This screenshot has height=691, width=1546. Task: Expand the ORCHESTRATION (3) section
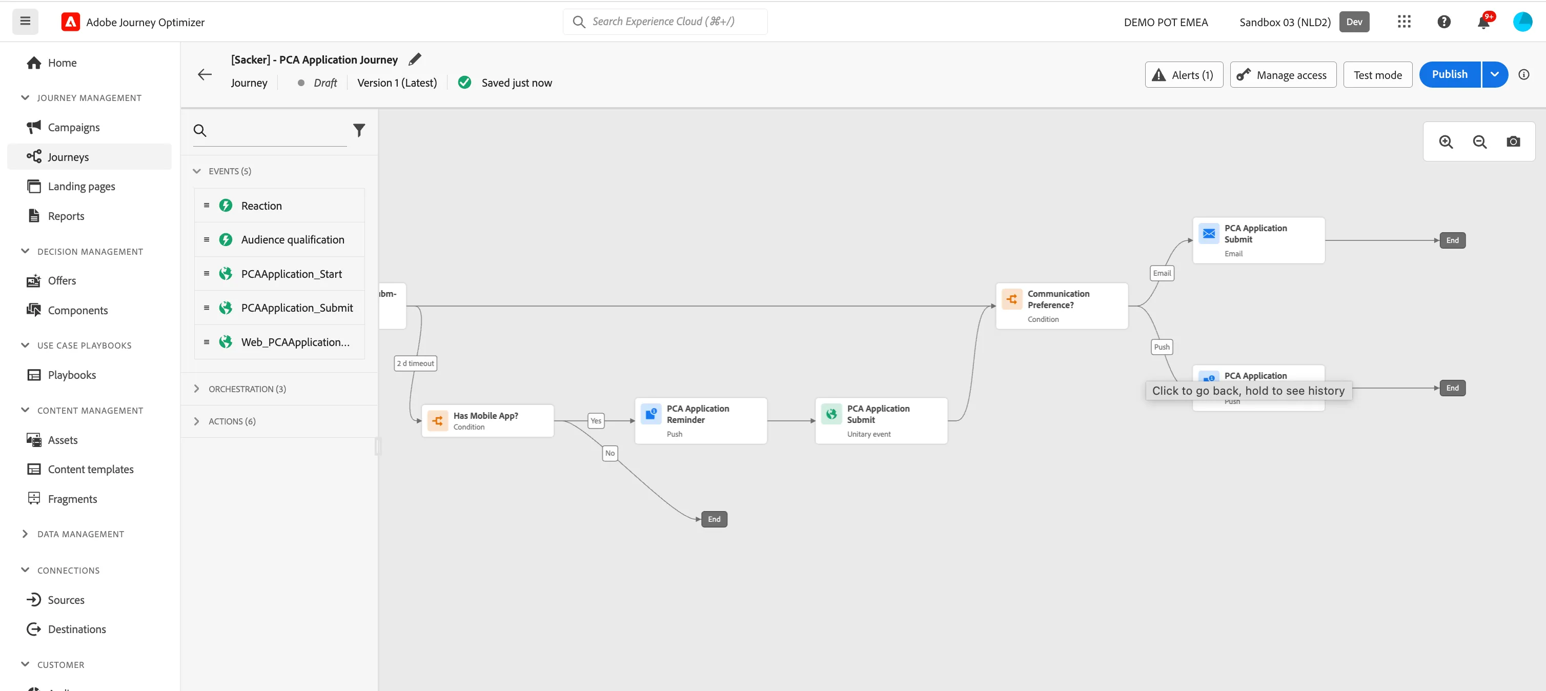(x=197, y=389)
